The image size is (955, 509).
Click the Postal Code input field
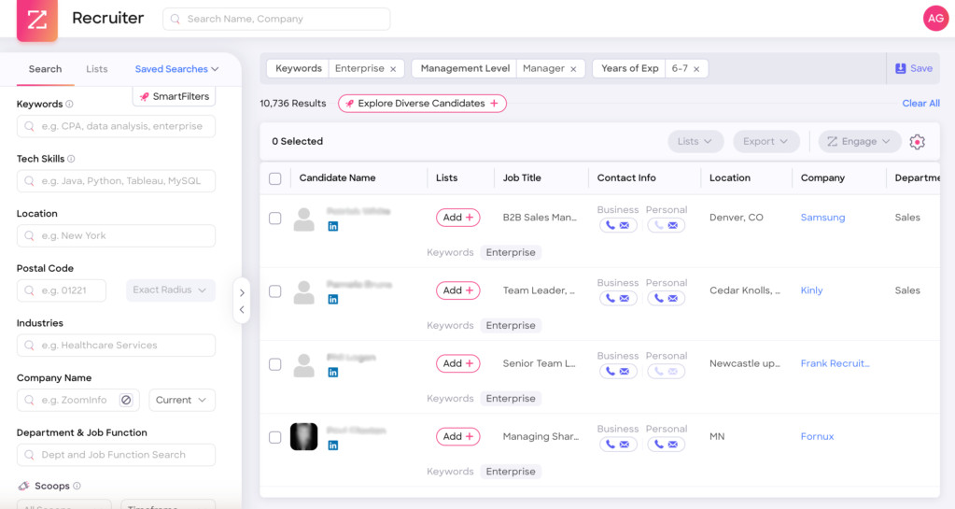click(62, 290)
